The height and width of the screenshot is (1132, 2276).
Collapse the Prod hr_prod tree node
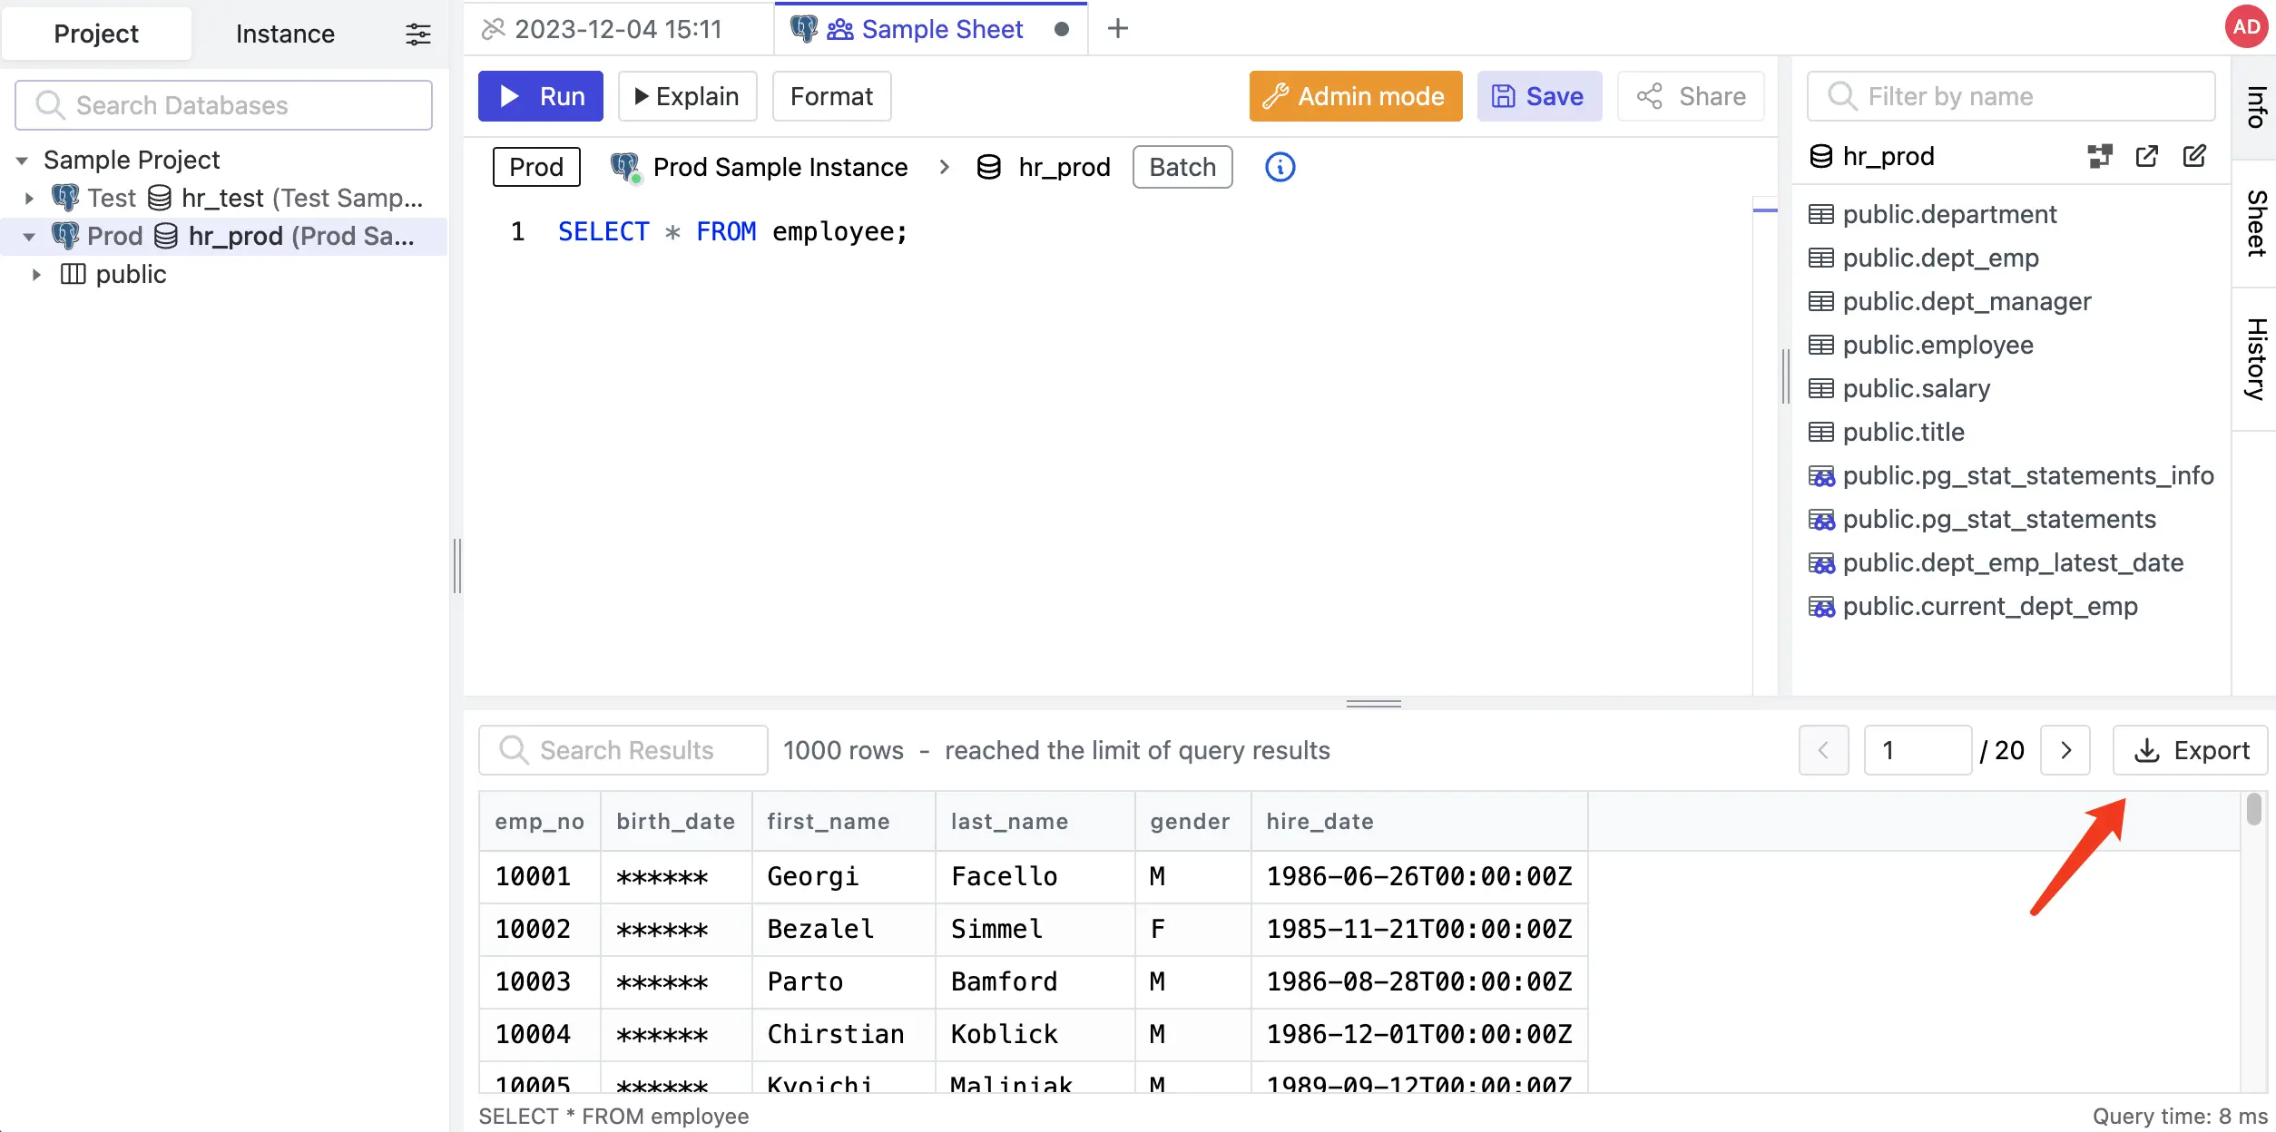(29, 237)
